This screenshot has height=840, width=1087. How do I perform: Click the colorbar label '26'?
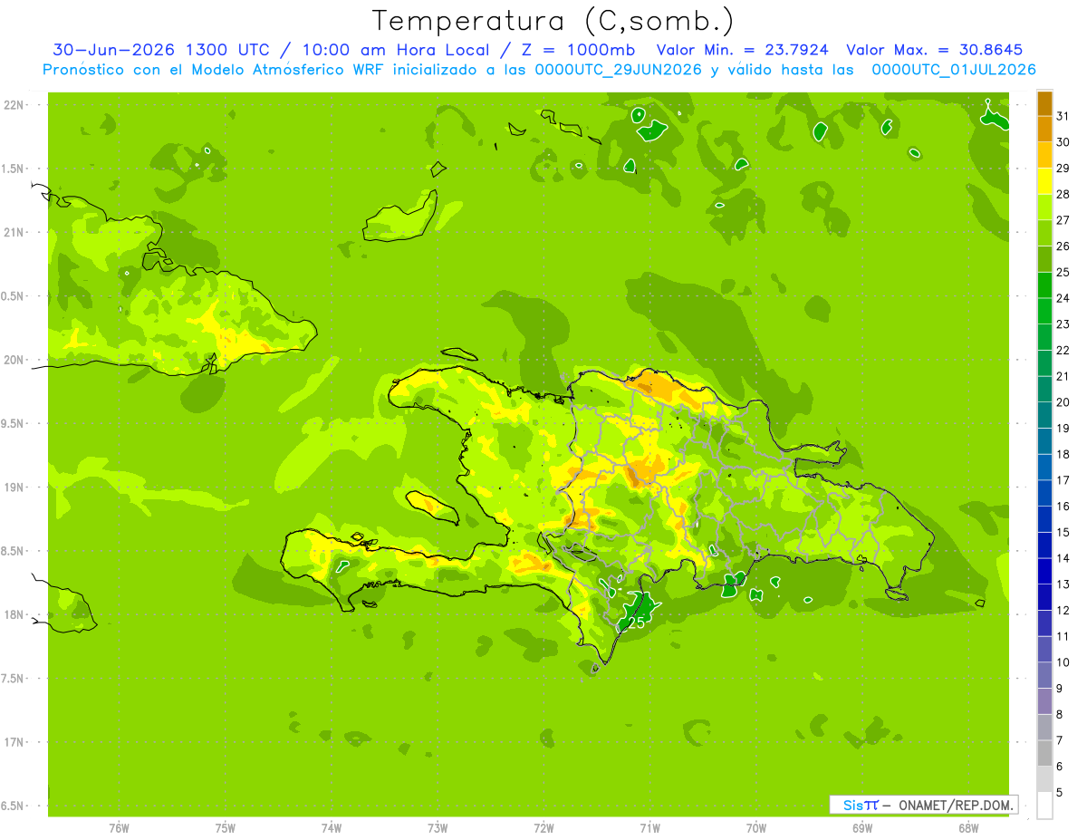pos(1063,246)
